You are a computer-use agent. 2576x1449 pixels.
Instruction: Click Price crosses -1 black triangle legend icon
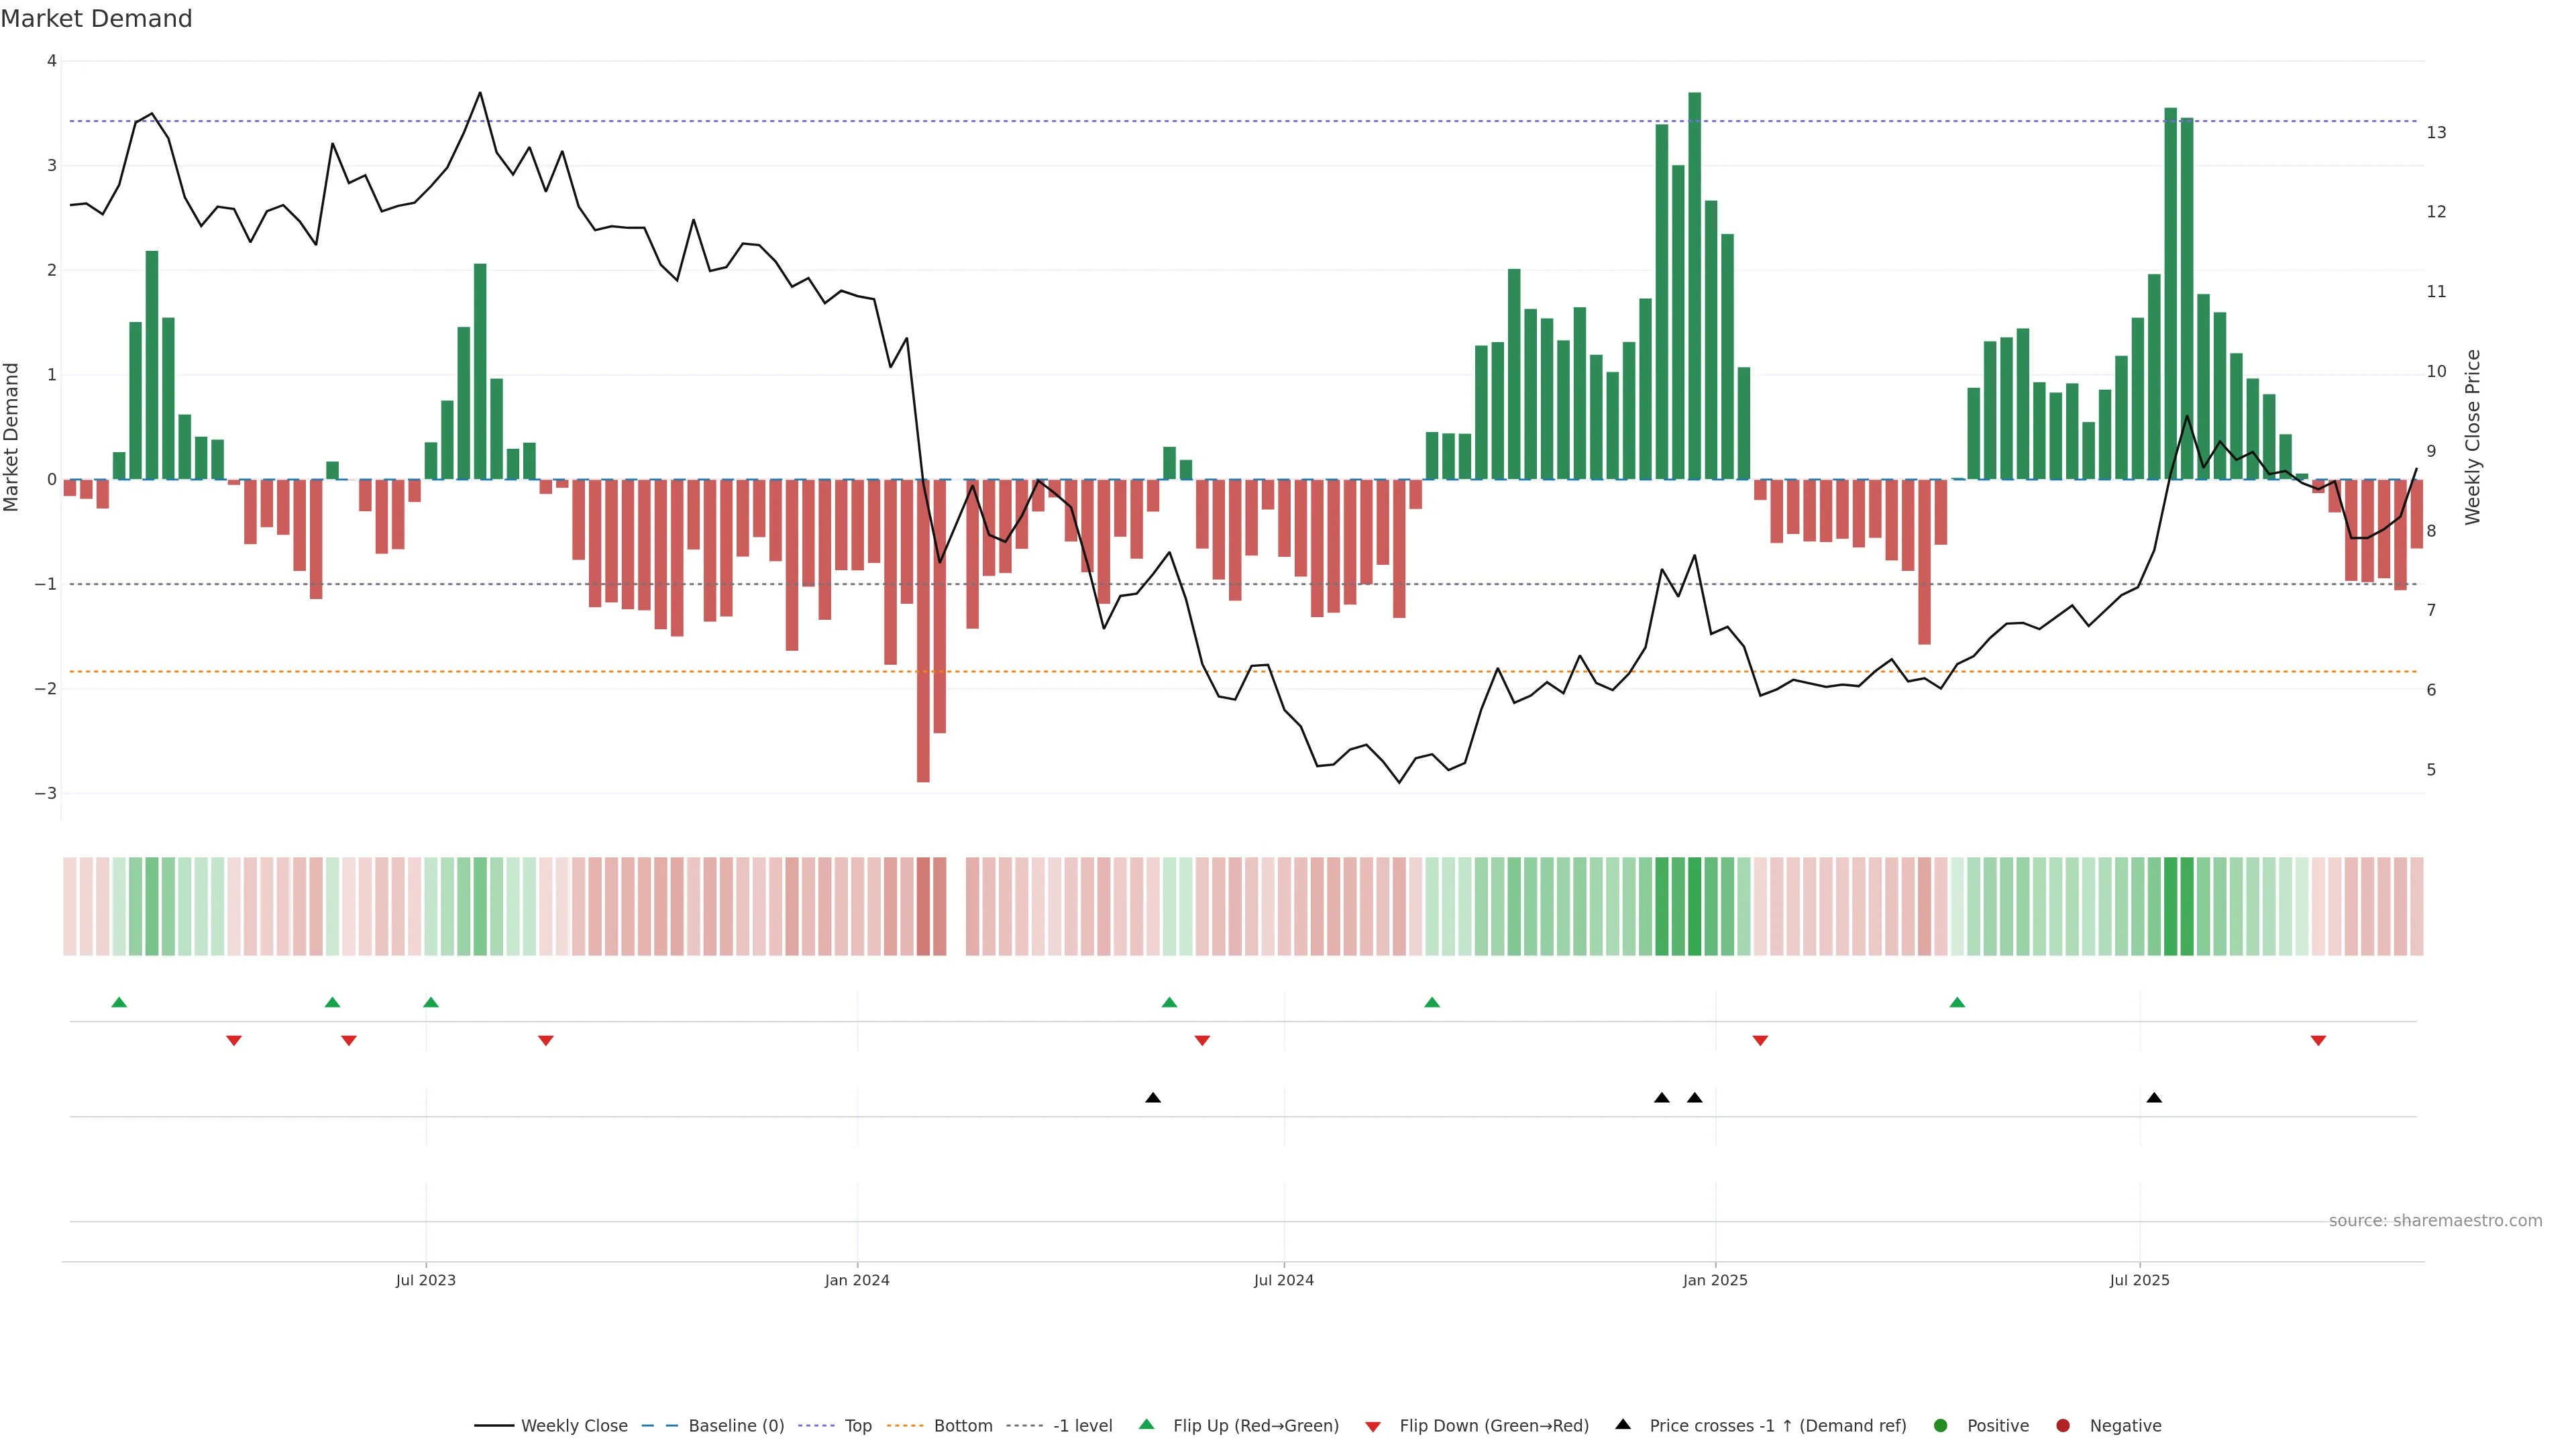click(1623, 1425)
